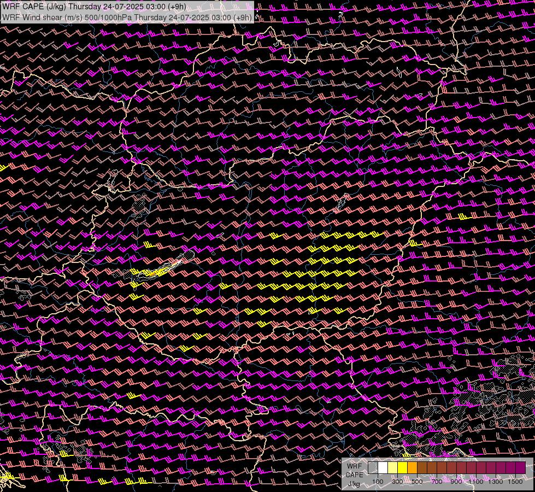Click the legend value 500
The image size is (535, 492).
[417, 482]
